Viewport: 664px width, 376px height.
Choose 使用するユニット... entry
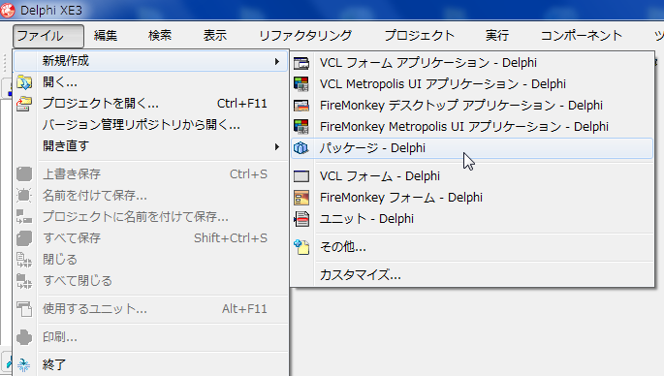(151, 309)
